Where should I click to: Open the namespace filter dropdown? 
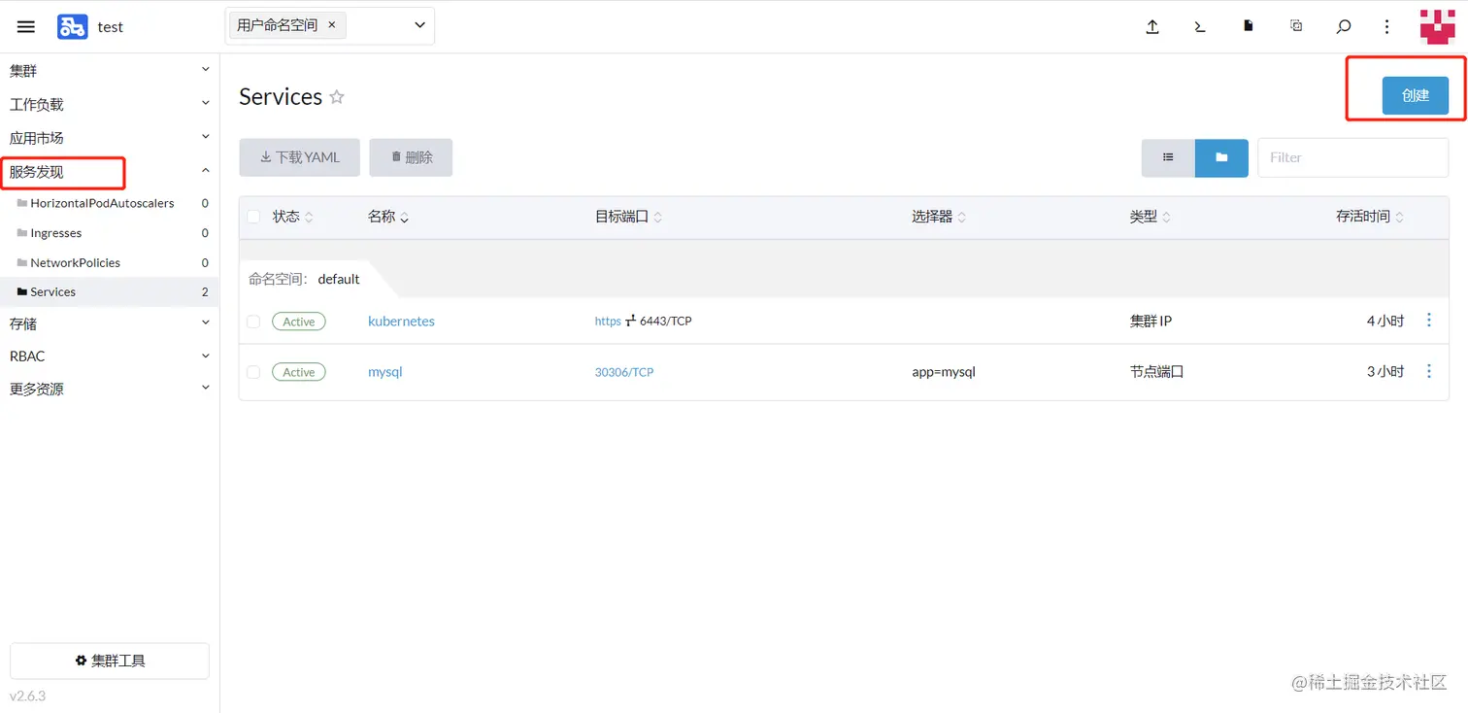tap(420, 25)
